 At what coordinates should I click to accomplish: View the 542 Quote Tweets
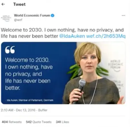(x=39, y=122)
